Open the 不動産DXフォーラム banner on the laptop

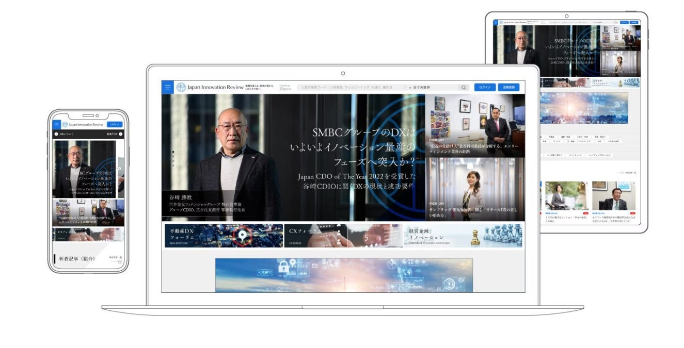tap(224, 236)
